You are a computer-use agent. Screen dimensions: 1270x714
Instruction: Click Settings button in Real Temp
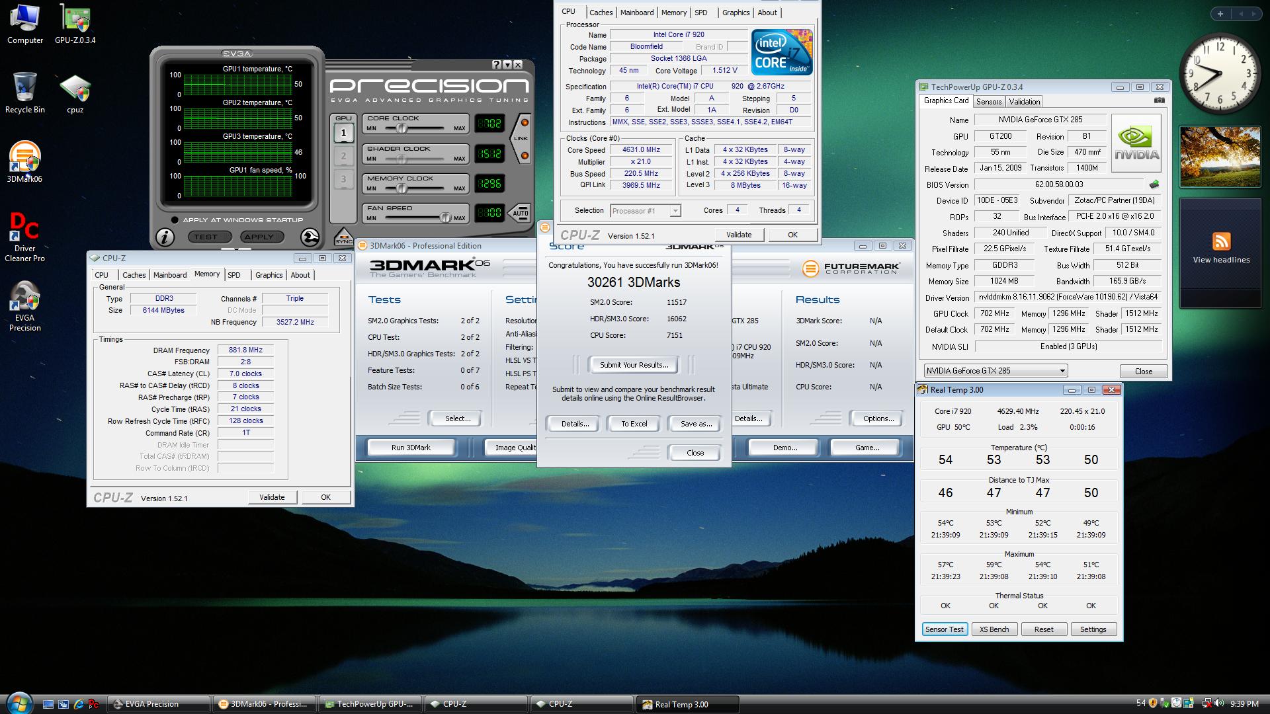1093,629
